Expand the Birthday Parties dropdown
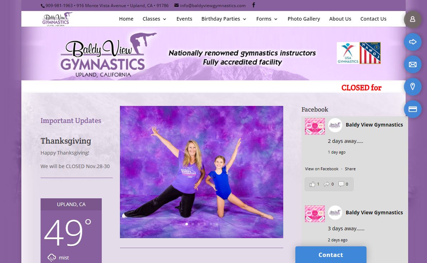This screenshot has height=263, width=427. coord(224,19)
